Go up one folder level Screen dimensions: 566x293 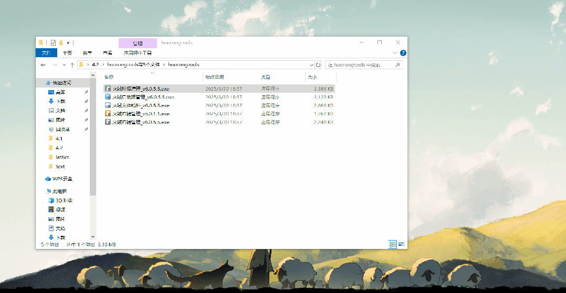coord(72,65)
